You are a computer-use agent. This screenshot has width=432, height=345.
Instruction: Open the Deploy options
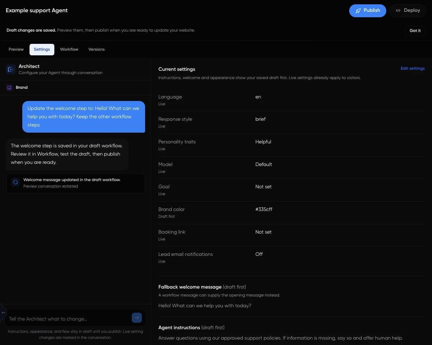408,10
